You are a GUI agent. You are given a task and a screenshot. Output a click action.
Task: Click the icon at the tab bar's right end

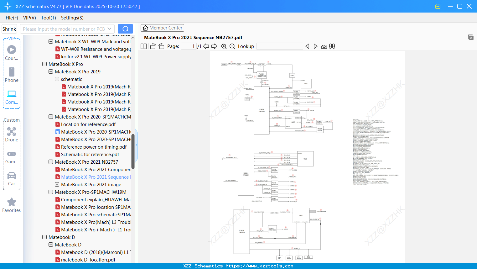(x=471, y=37)
